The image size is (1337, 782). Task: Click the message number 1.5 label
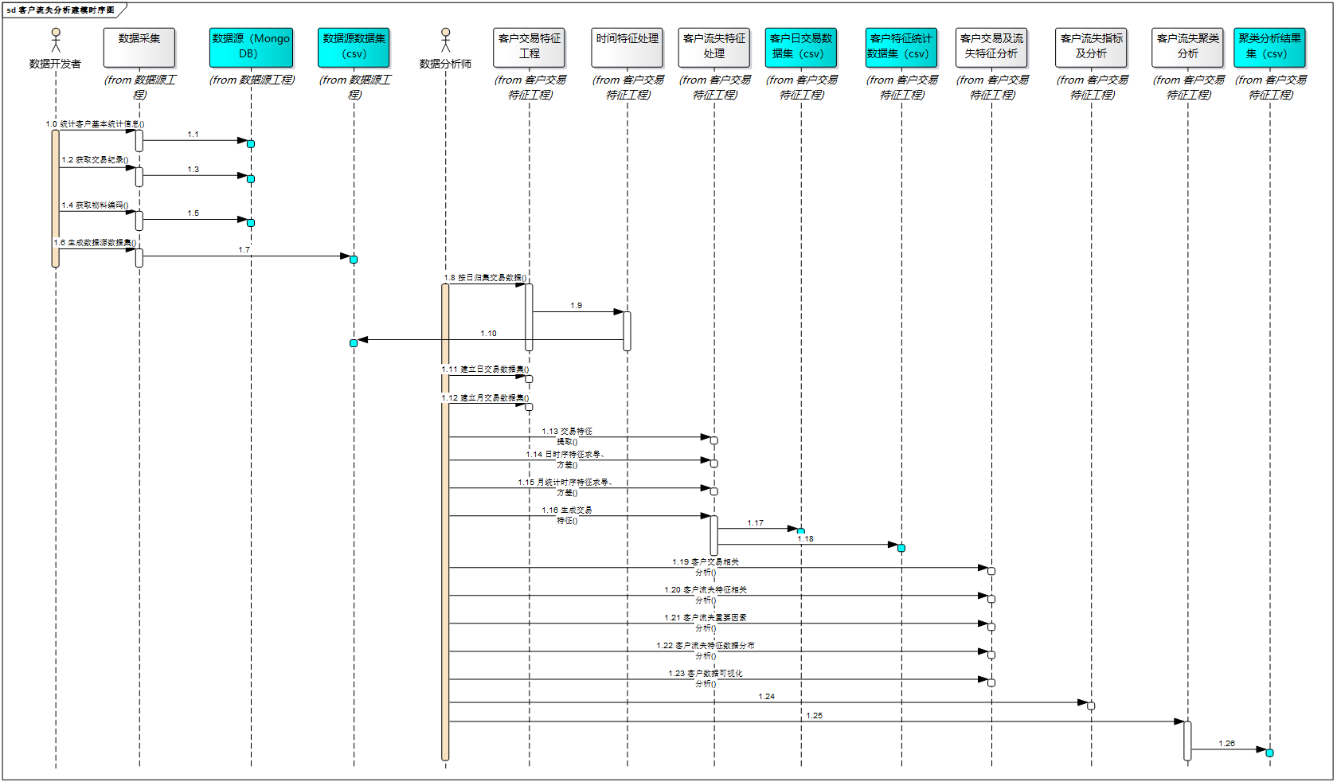[x=193, y=213]
